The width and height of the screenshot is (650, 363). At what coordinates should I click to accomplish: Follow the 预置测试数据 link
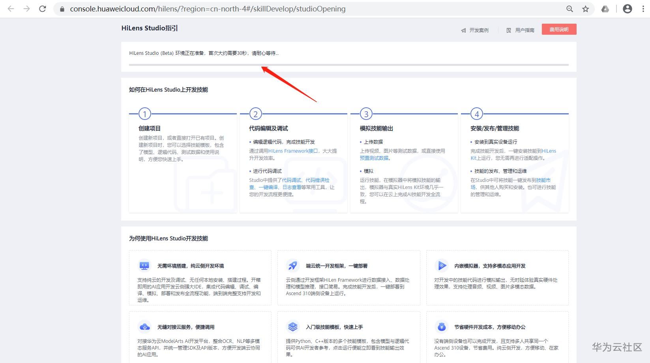374,158
